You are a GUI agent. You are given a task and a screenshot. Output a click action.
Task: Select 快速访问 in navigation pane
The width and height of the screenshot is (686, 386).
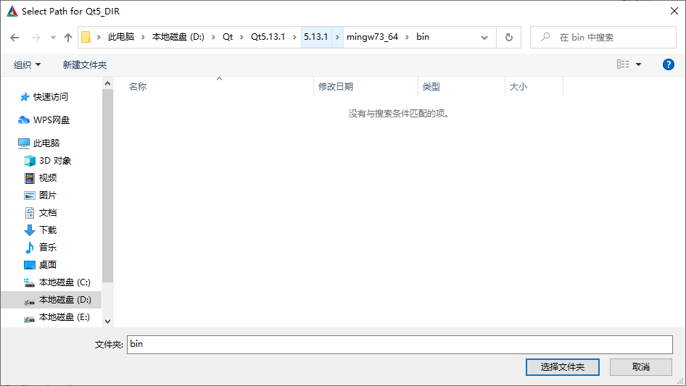click(51, 96)
